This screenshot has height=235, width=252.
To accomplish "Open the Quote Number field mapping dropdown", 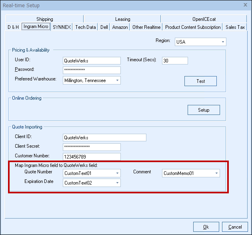I will pos(92,173).
